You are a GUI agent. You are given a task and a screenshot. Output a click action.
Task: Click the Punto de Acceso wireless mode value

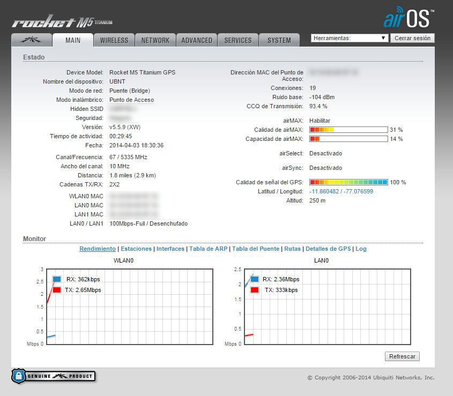131,100
